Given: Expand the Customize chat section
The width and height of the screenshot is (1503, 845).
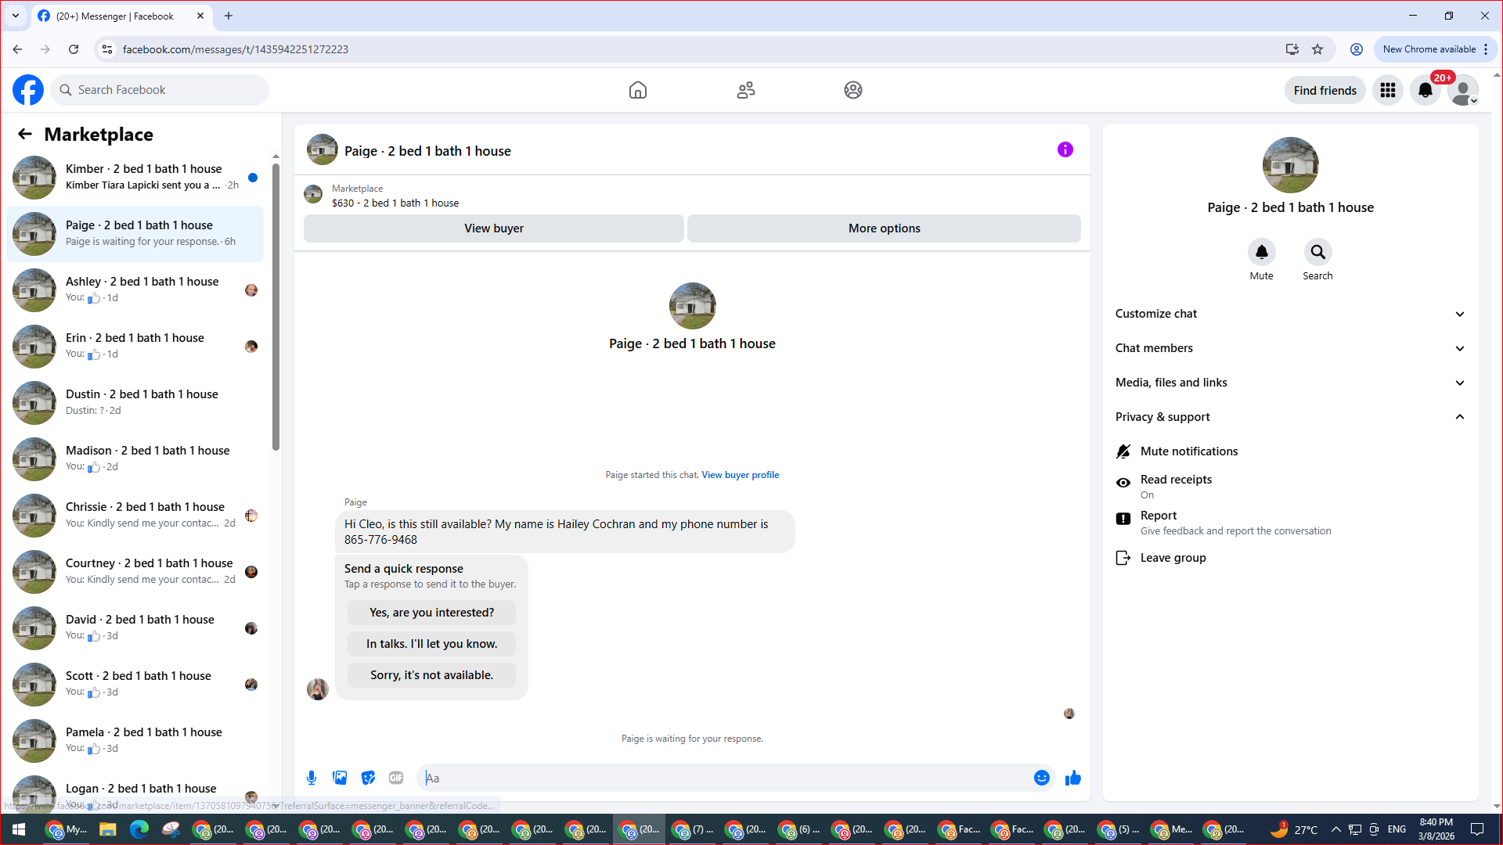Looking at the screenshot, I should (x=1289, y=314).
